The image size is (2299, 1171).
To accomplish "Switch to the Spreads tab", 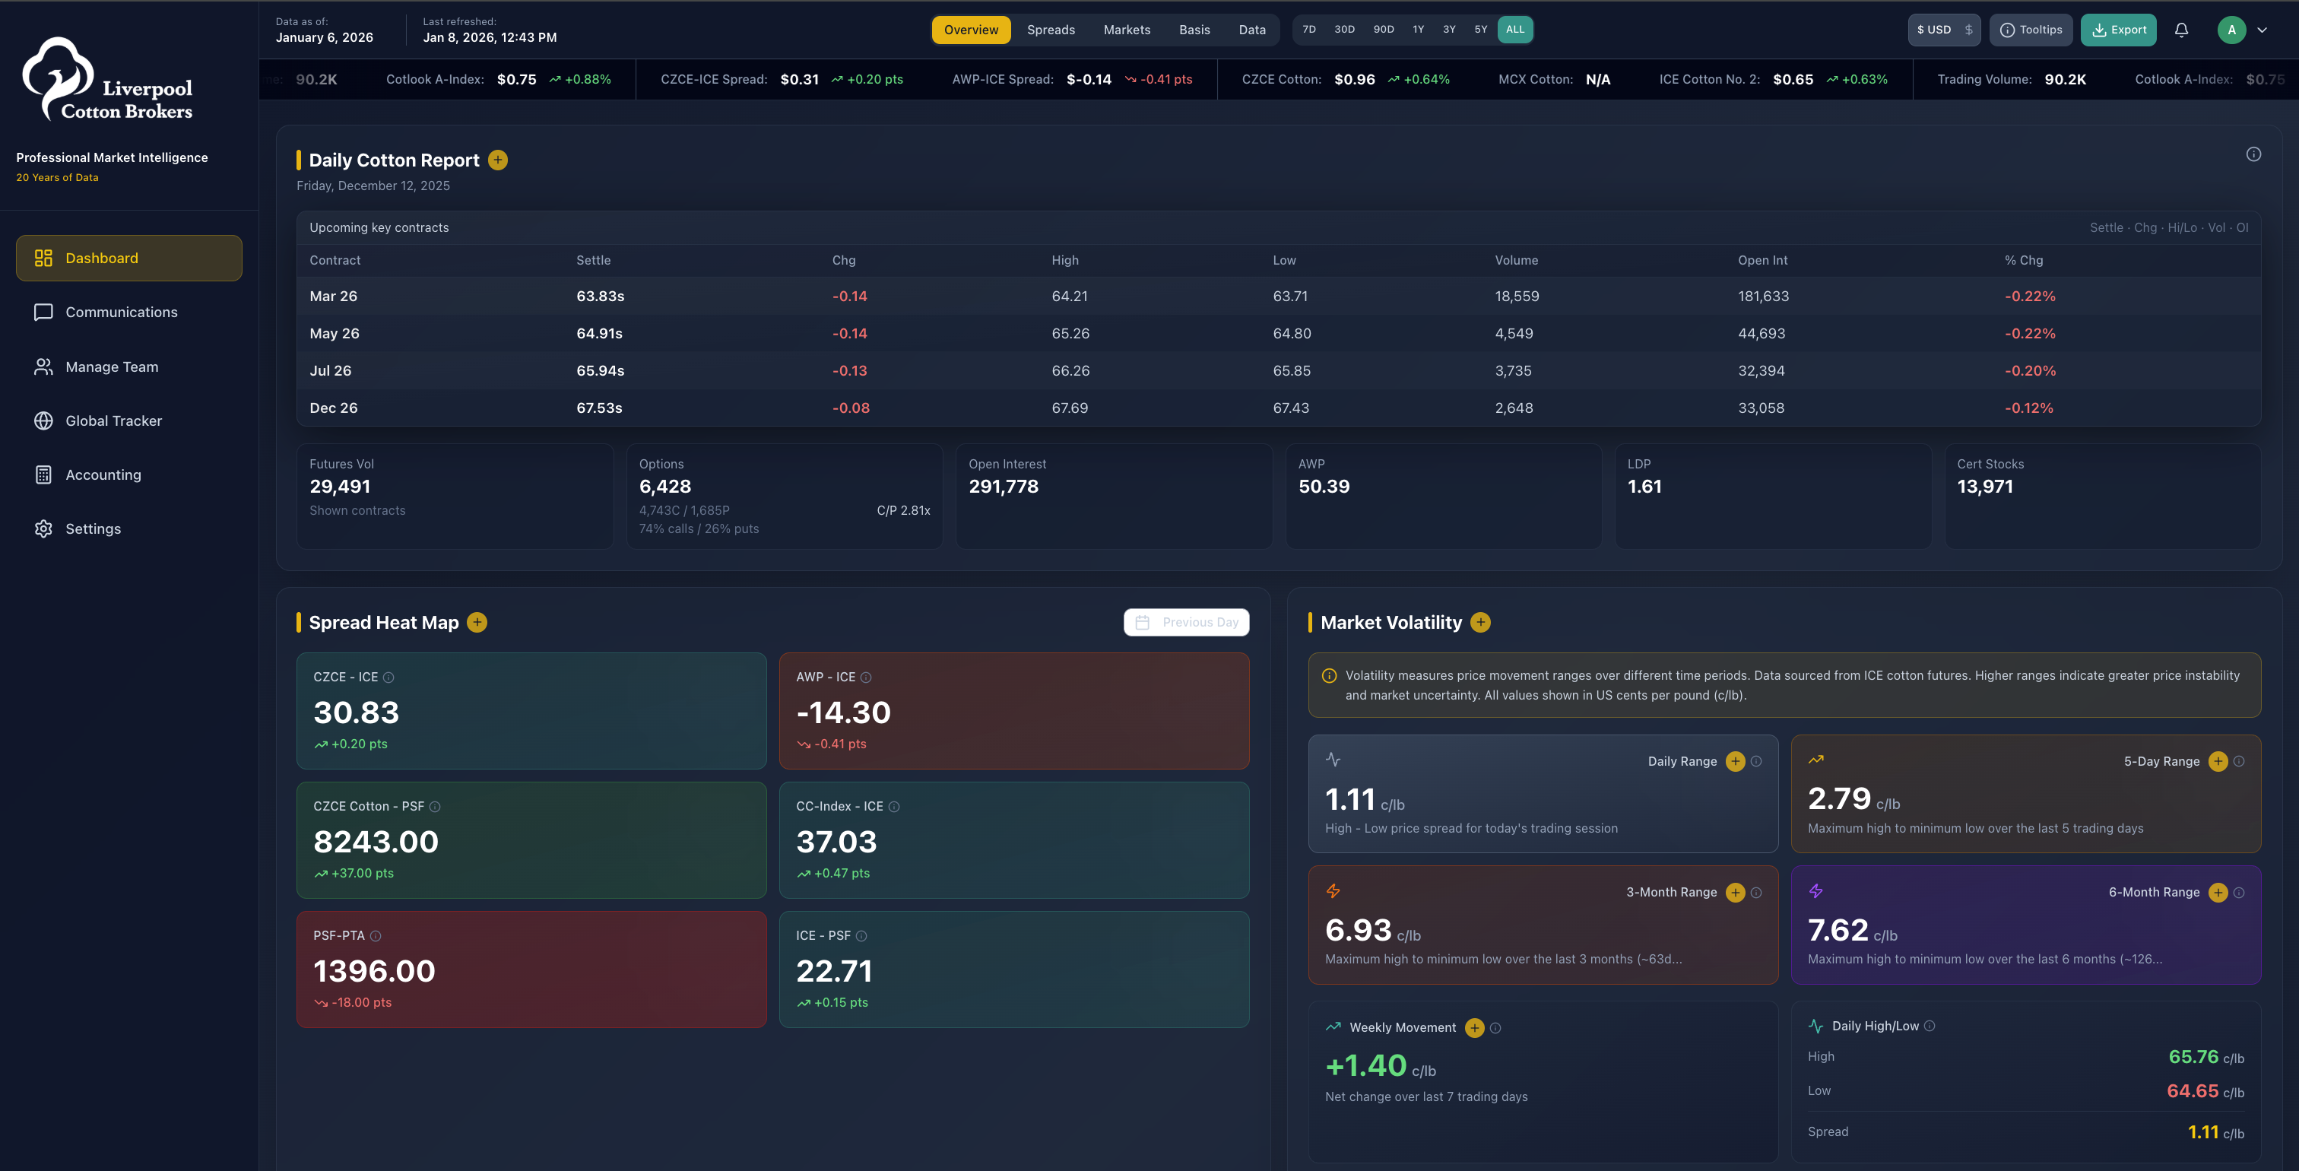I will click(1051, 30).
